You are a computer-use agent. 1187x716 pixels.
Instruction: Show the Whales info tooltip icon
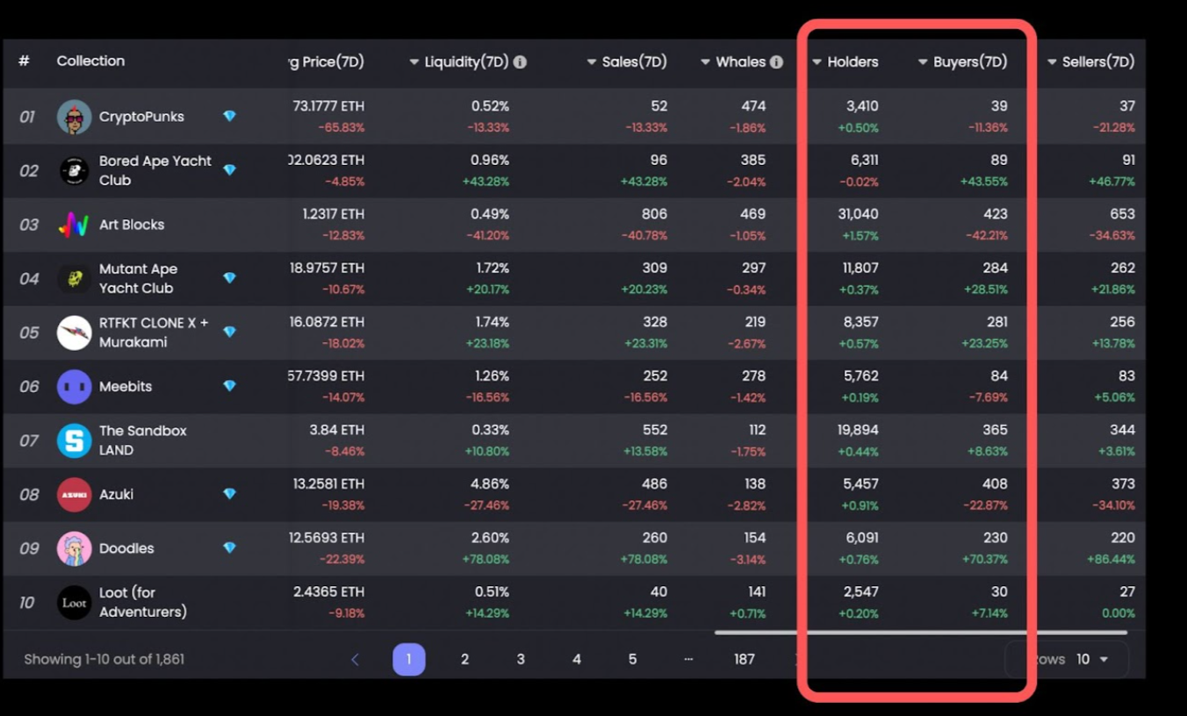tap(776, 62)
